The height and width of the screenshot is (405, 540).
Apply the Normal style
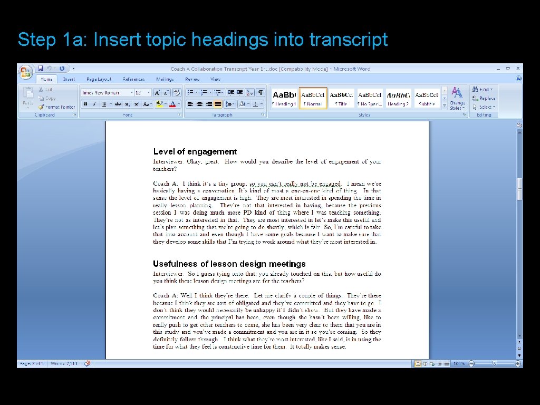tap(313, 98)
